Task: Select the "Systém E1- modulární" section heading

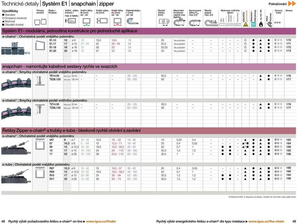Action: click(70, 31)
